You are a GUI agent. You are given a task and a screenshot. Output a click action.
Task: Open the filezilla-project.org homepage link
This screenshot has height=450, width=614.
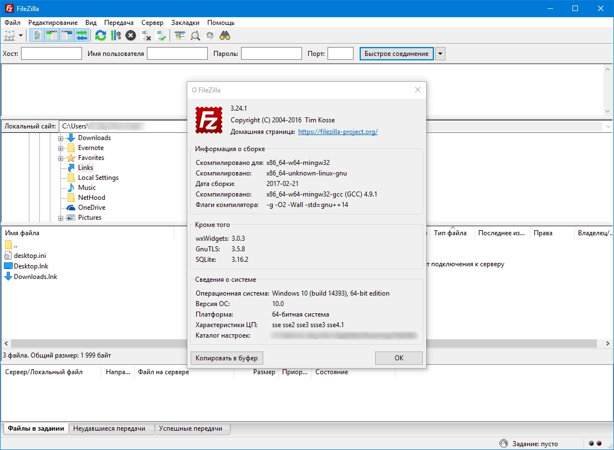tap(338, 132)
